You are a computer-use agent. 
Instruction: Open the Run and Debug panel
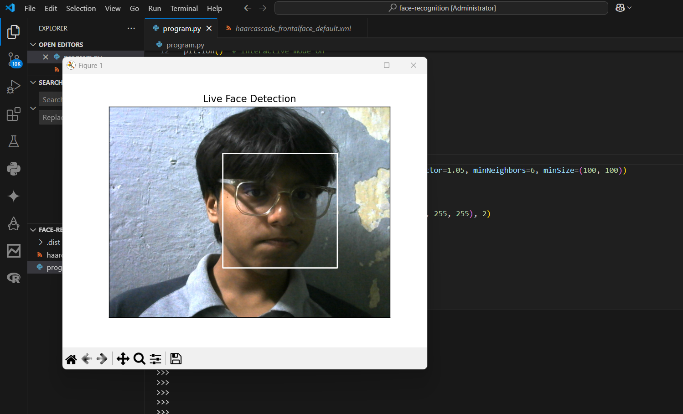pos(13,87)
